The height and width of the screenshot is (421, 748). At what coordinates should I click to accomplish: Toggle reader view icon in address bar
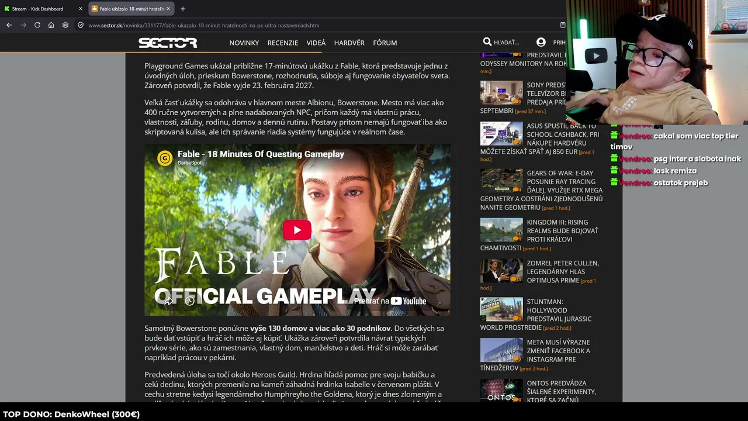click(562, 25)
